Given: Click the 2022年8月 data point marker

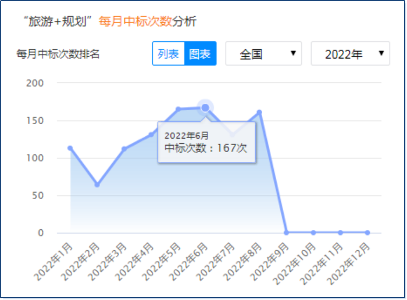Looking at the screenshot, I should (259, 113).
